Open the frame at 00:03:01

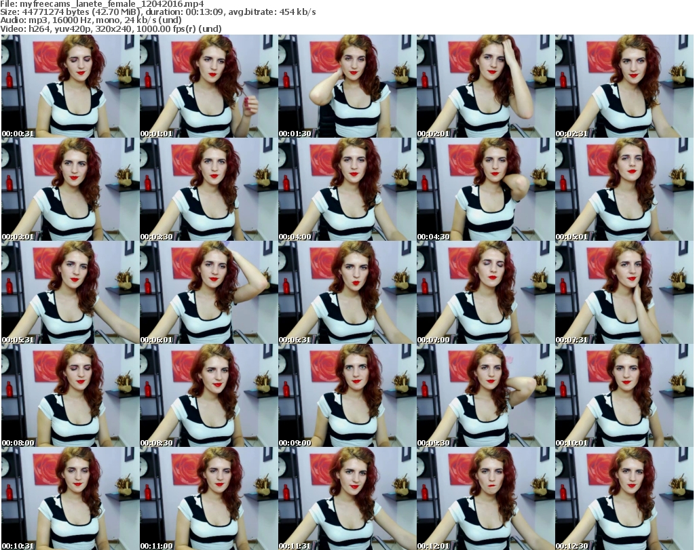pyautogui.click(x=70, y=189)
